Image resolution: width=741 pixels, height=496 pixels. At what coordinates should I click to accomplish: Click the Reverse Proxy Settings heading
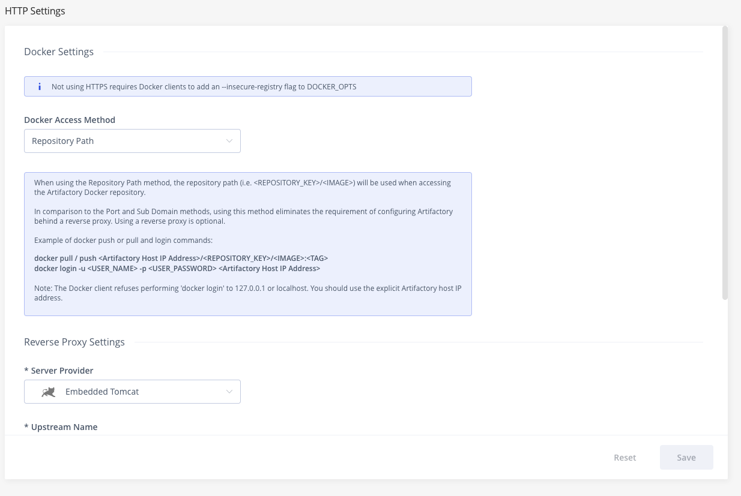click(74, 342)
